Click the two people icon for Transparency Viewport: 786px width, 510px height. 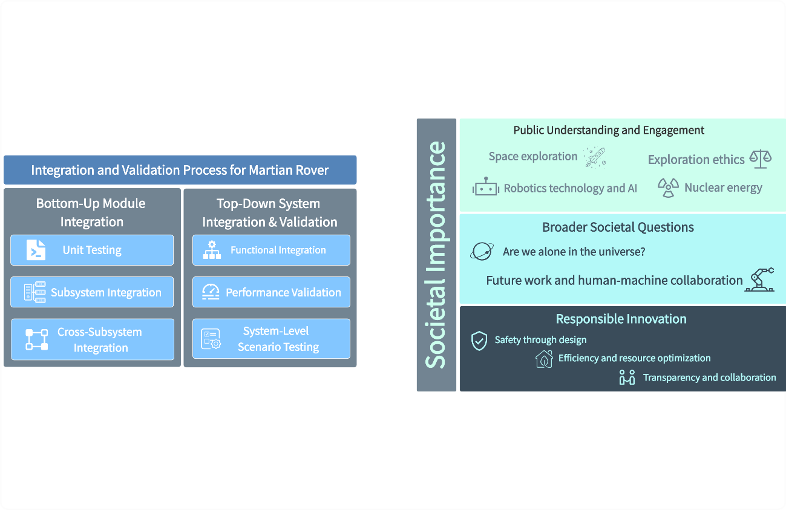627,378
